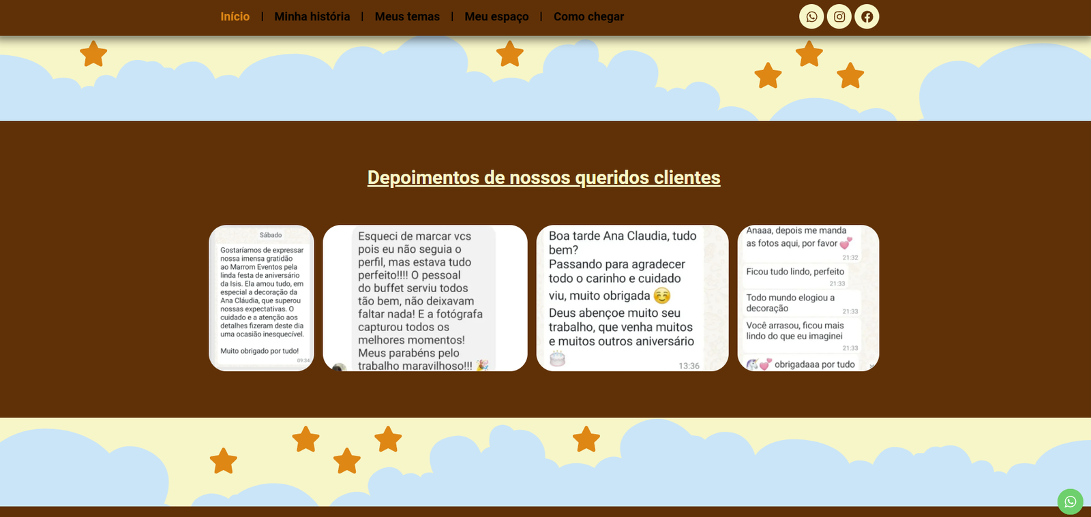Open the testimonial starting with 'Gostaríamos de expressar'
Screen dimensions: 1091x517
coord(261,298)
